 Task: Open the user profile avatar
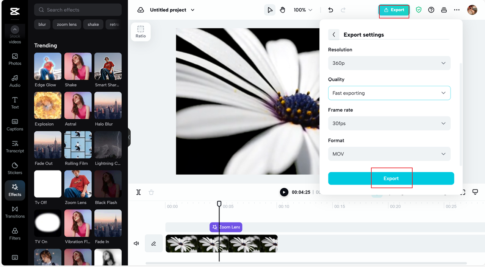pyautogui.click(x=472, y=10)
